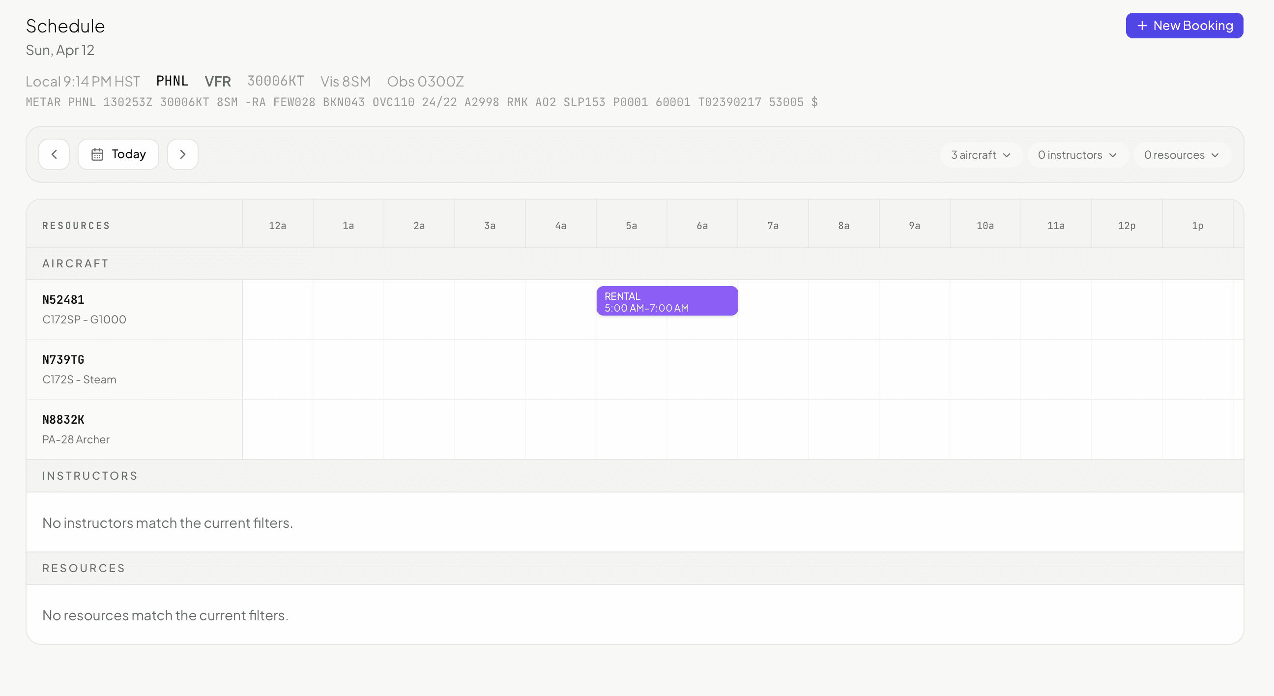Click the calendar icon in the Today button
Image resolution: width=1274 pixels, height=696 pixels.
pos(98,154)
